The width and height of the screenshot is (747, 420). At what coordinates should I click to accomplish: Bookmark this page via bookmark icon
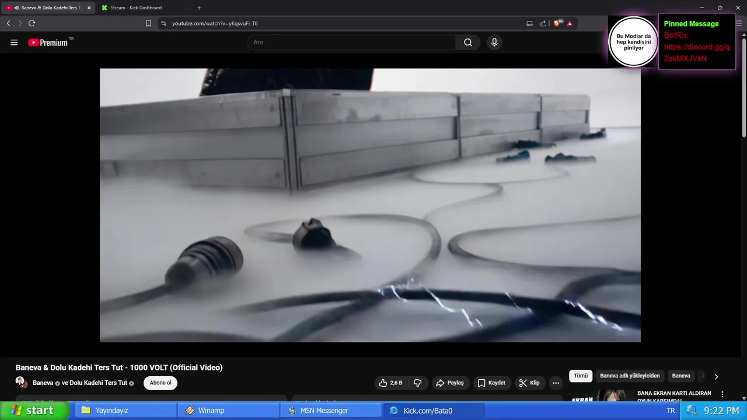coord(148,23)
